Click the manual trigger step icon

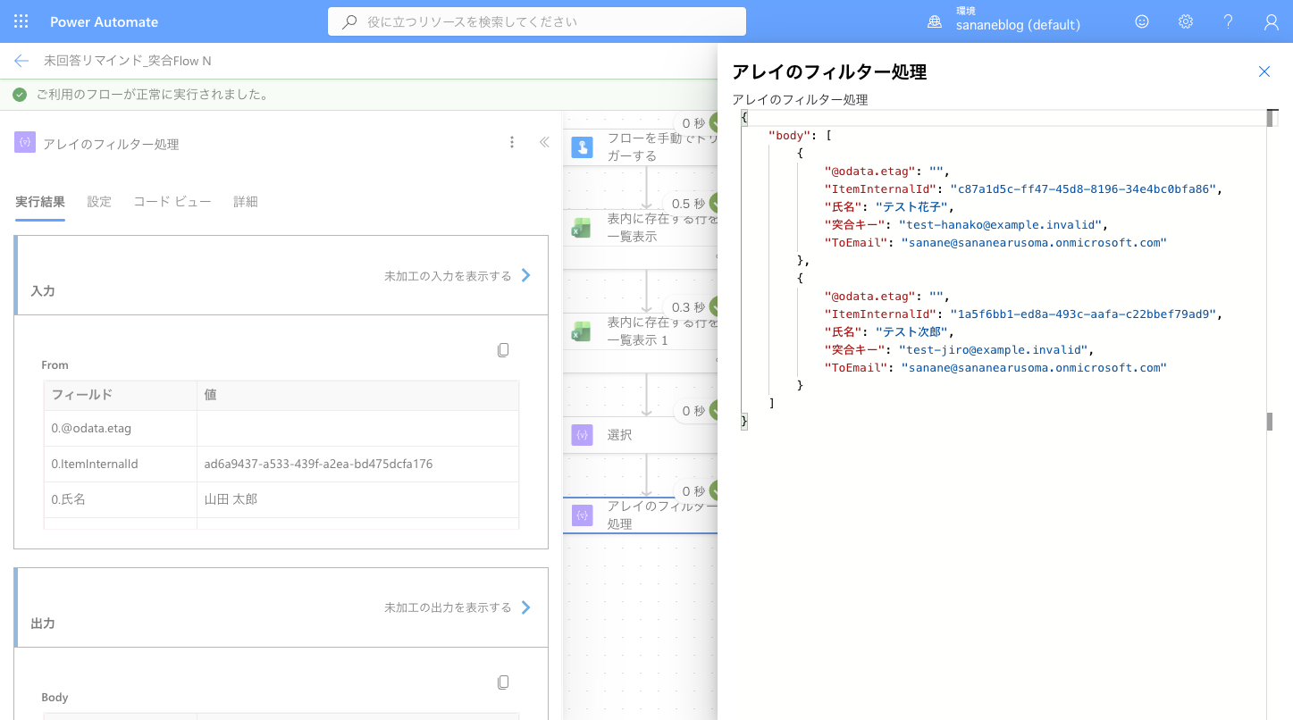tap(582, 147)
